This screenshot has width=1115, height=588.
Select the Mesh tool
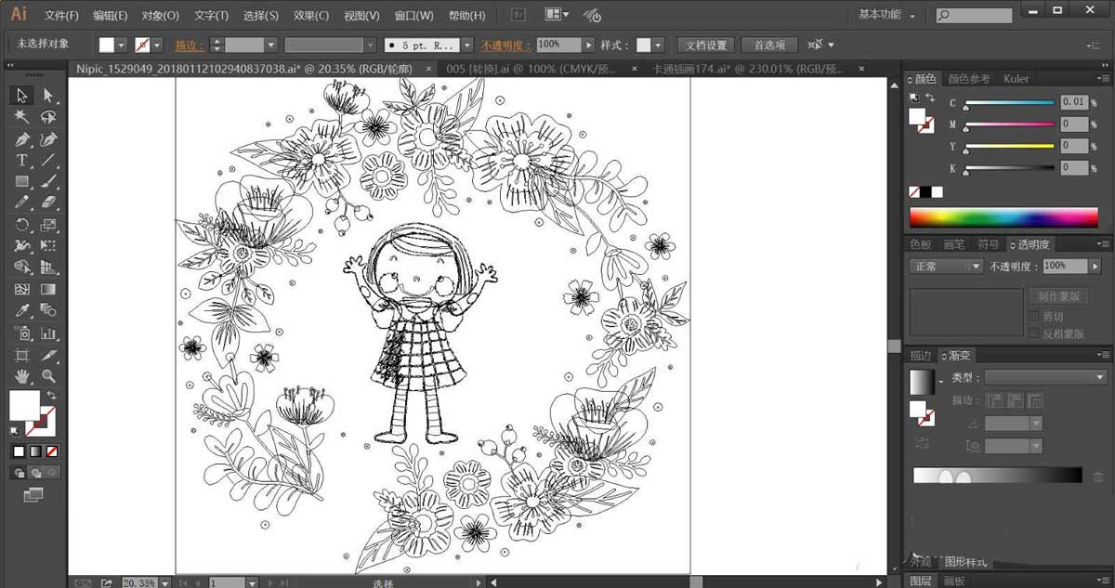coord(22,290)
